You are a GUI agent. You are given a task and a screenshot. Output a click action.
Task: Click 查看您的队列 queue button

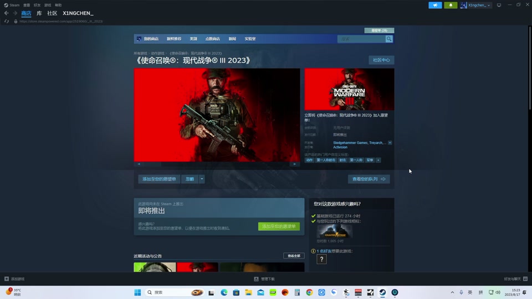coord(369,179)
